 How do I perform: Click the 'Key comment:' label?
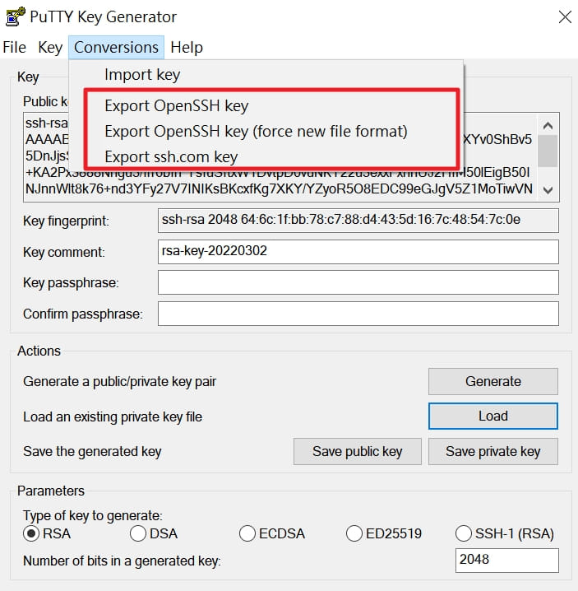(63, 252)
